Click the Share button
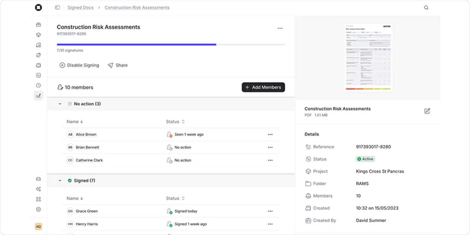 click(x=117, y=65)
